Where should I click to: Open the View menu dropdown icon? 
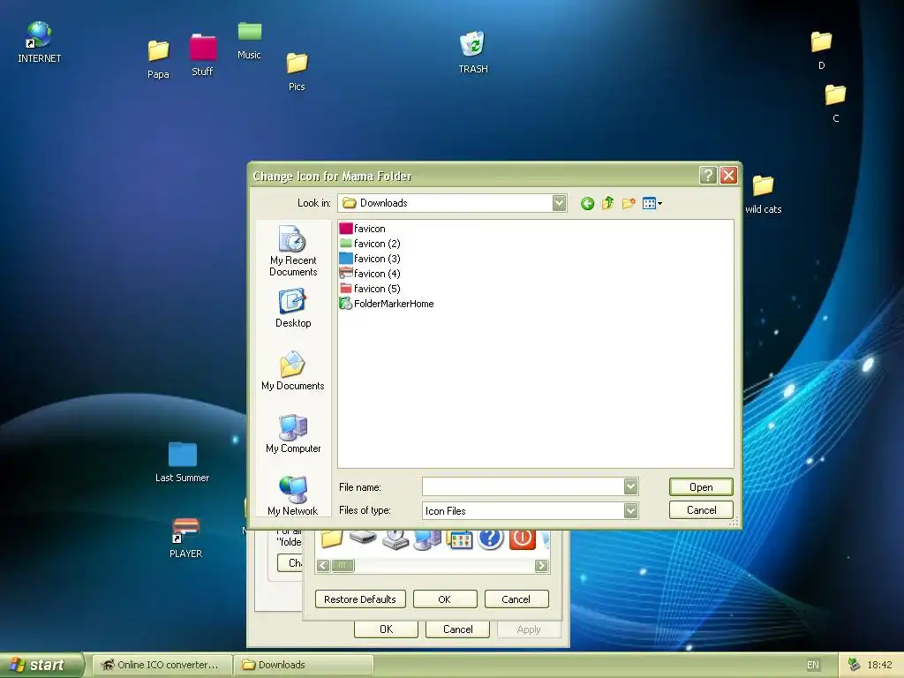652,203
